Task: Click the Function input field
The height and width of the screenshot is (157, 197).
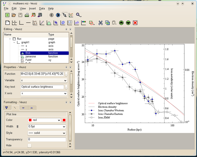Action: [x=42, y=74]
